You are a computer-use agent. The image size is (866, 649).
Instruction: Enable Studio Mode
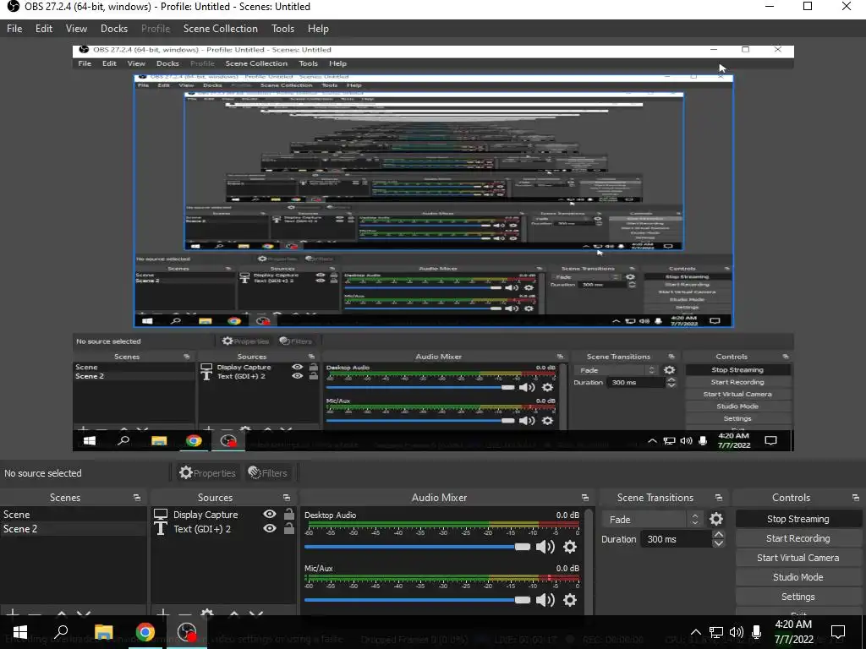[x=798, y=576]
